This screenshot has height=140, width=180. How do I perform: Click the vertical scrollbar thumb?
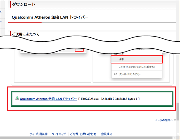coord(178,112)
